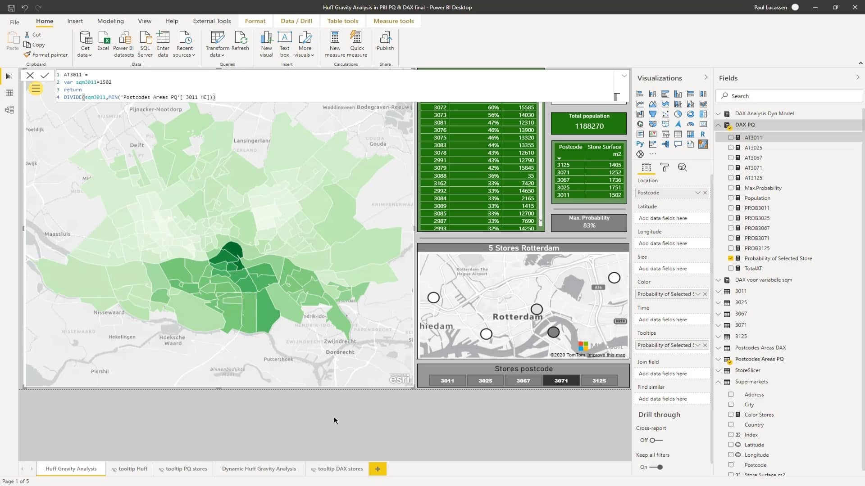Select the Analytics pane icon in visualizations

click(683, 167)
